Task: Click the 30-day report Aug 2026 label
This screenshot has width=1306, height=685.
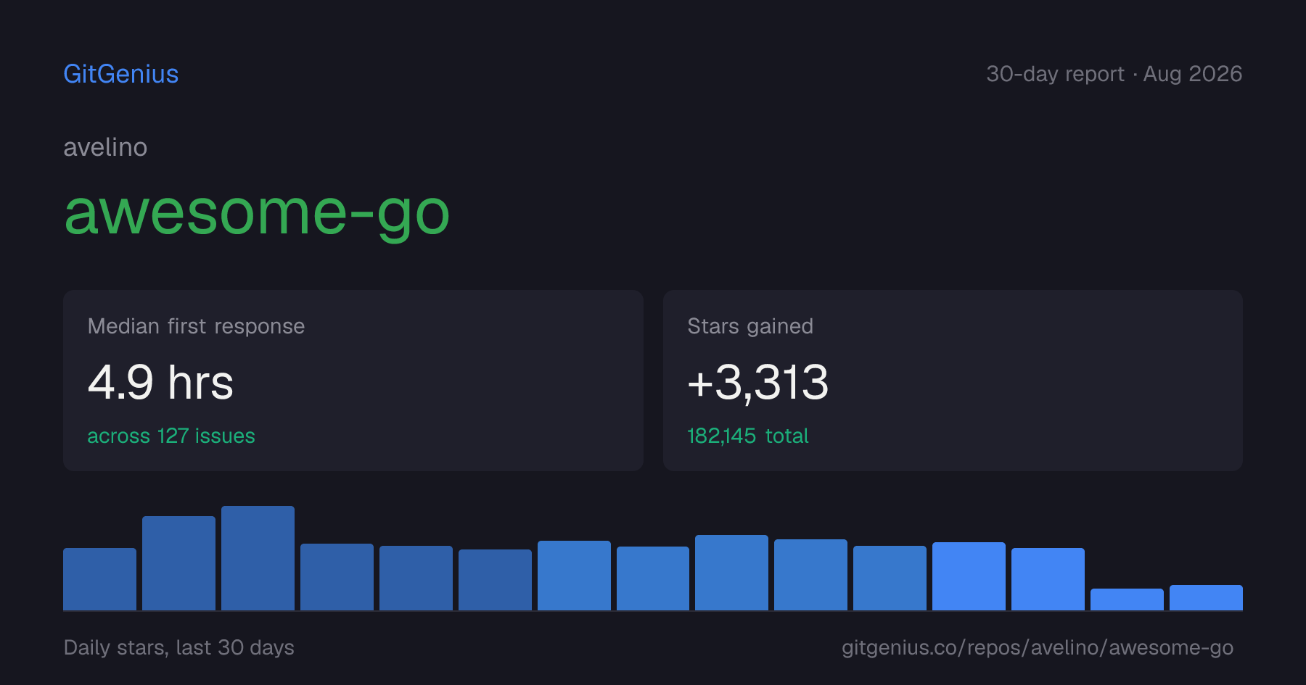Action: 1114,74
